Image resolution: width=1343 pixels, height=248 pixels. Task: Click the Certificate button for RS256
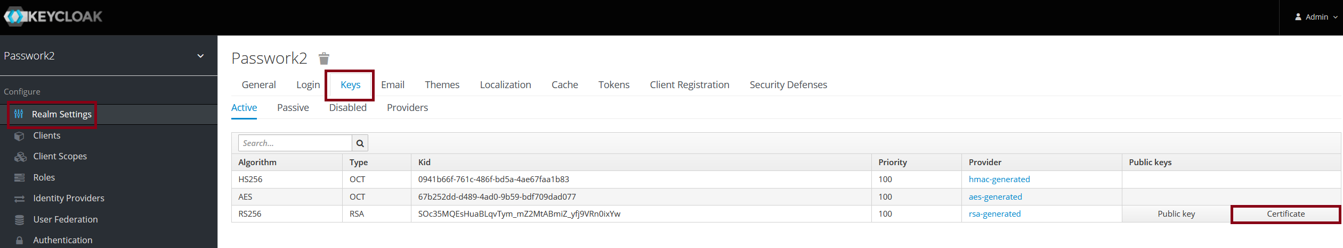click(1285, 214)
